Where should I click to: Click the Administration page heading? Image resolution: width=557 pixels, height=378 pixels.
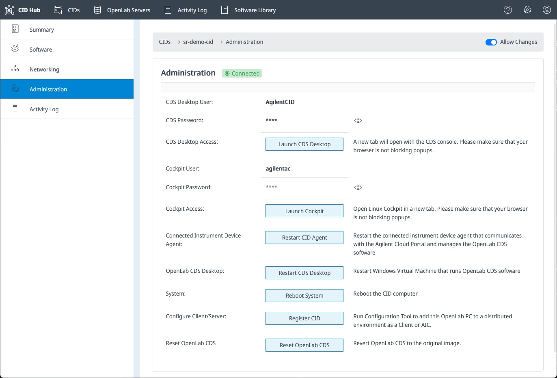[x=188, y=73]
